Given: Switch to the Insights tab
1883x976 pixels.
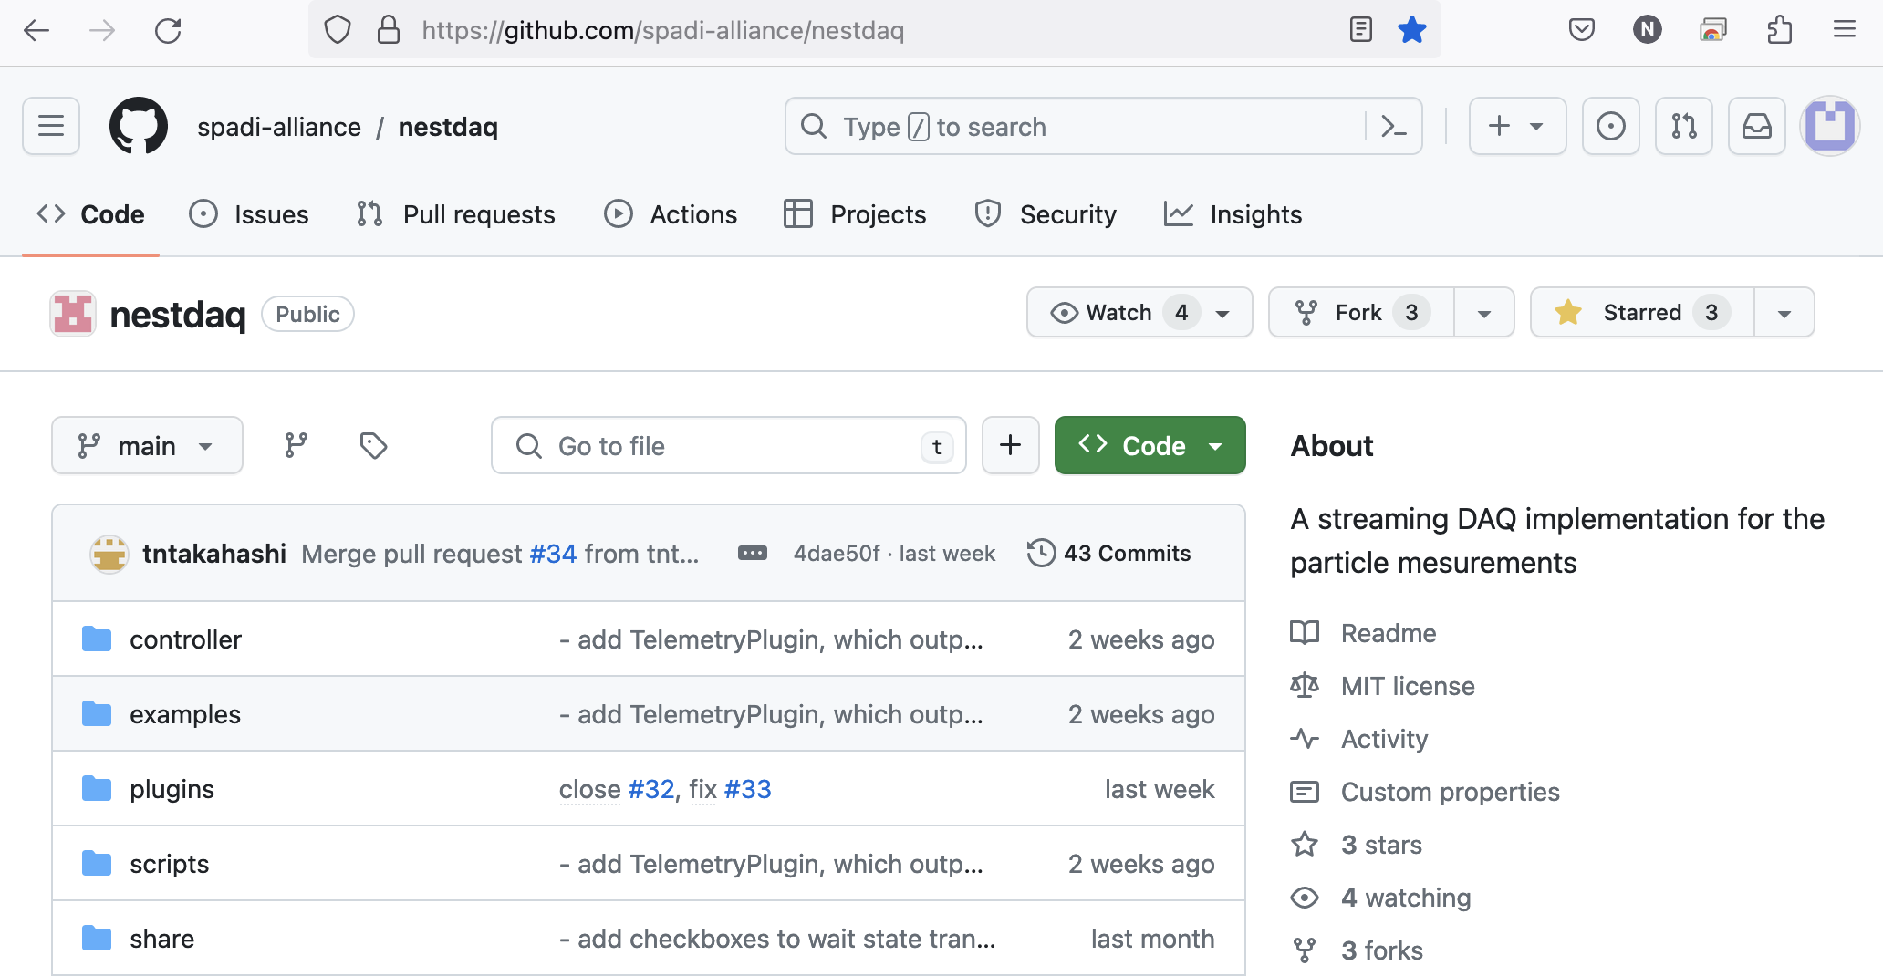Looking at the screenshot, I should [1233, 214].
